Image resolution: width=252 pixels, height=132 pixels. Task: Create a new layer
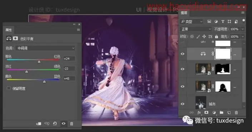click(x=229, y=113)
